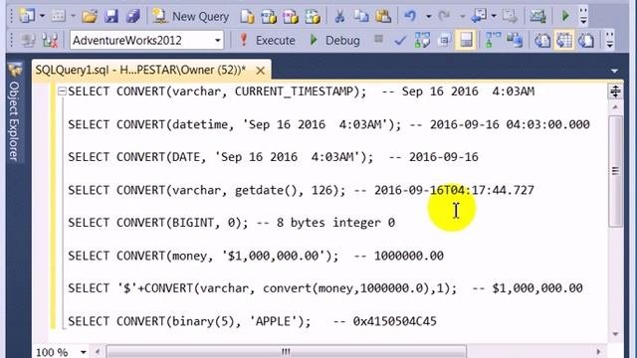Toggle IntelliSense Enabled
Image resolution: width=637 pixels, height=358 pixels.
coord(466,40)
